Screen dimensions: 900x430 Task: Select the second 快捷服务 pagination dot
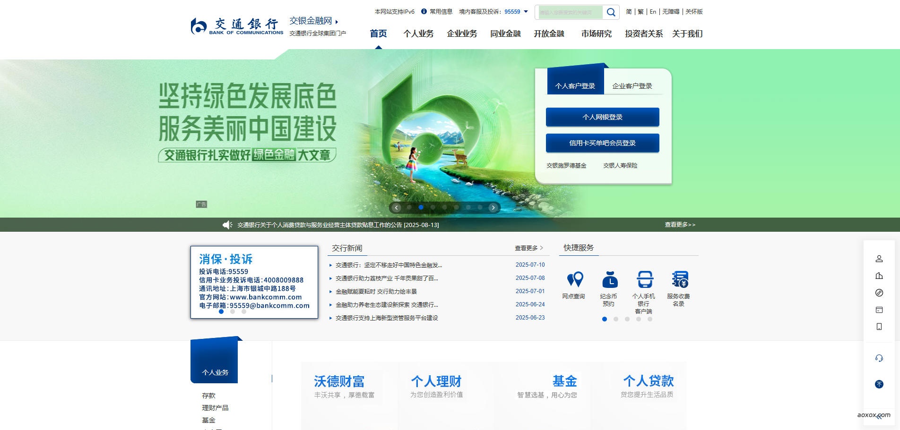[616, 319]
